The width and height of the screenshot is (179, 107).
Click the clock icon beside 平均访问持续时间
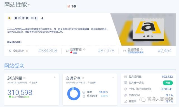pos(126,89)
